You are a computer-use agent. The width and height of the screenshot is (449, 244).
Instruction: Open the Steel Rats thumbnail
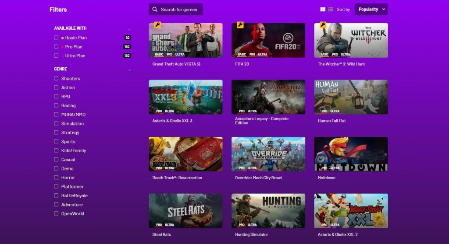tap(185, 211)
